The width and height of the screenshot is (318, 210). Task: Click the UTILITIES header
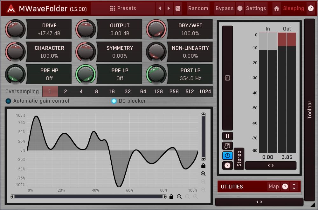point(232,187)
